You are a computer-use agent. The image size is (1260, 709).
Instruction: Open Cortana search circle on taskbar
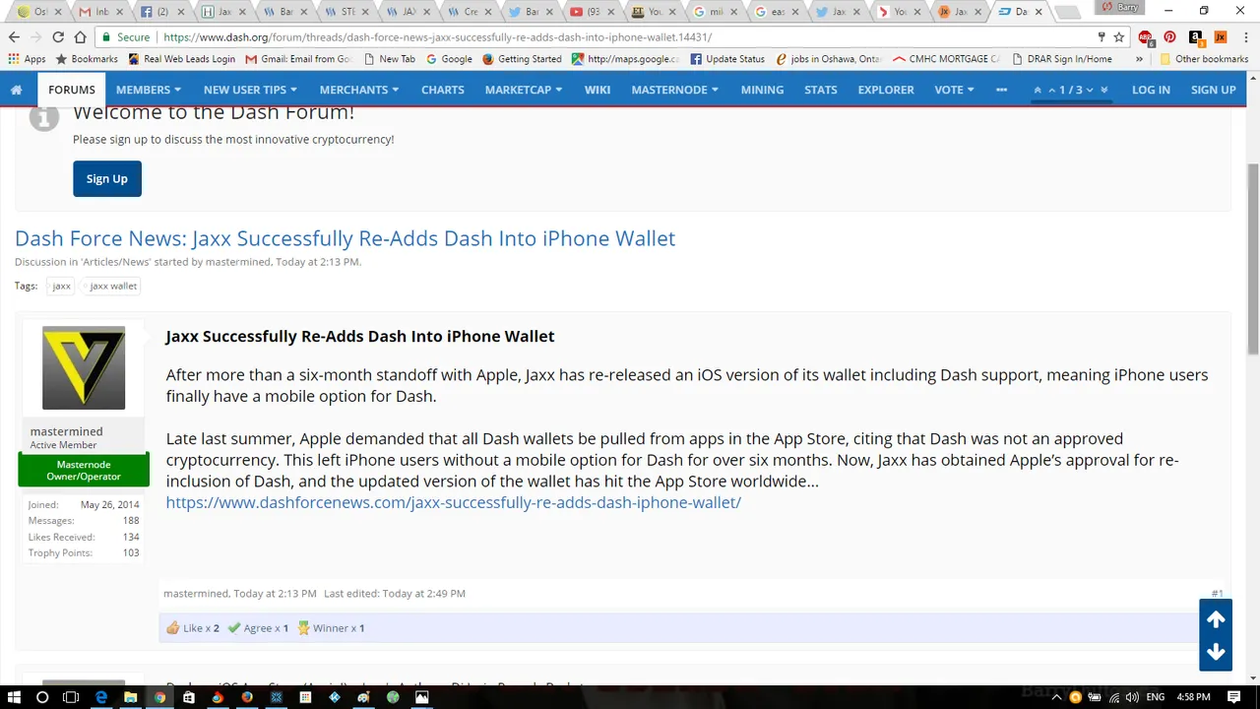[42, 697]
